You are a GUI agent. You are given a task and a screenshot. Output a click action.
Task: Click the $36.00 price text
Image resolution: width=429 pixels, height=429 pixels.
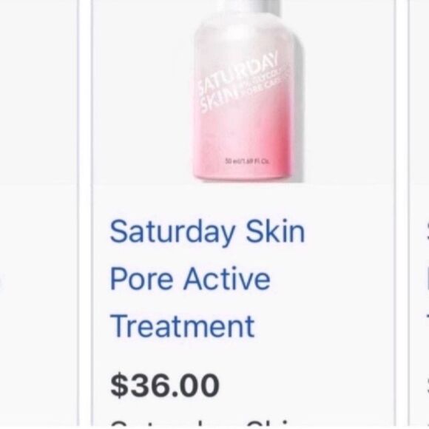[165, 385]
